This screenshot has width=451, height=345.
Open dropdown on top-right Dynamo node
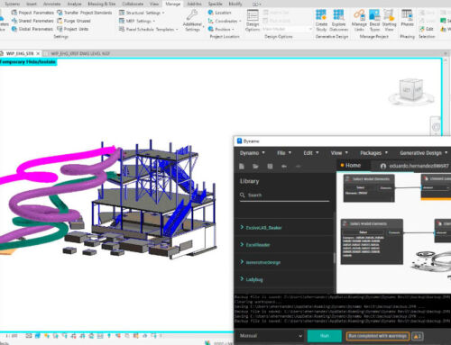pyautogui.click(x=447, y=187)
